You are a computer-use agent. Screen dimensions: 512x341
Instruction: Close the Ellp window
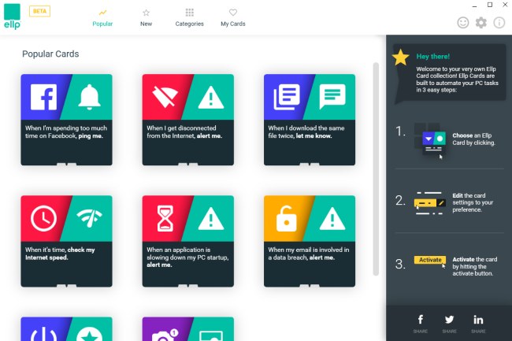point(505,5)
